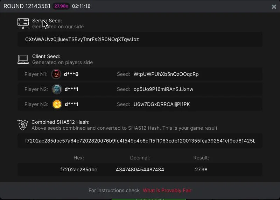This screenshot has width=280, height=200.
Task: Open the What is Provably Fair link
Action: [x=167, y=190]
